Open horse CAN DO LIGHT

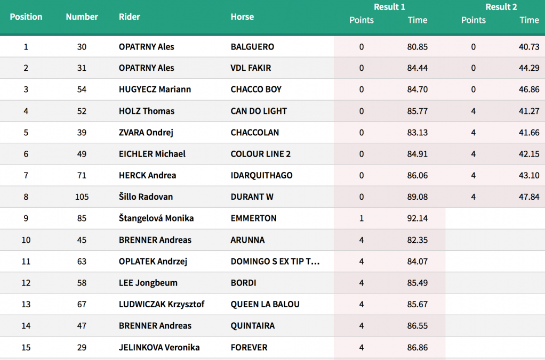[x=259, y=111]
